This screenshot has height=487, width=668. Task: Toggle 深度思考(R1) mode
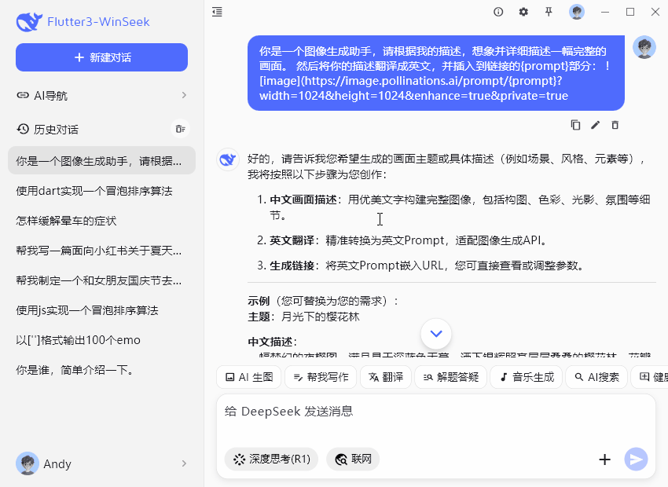(x=271, y=459)
